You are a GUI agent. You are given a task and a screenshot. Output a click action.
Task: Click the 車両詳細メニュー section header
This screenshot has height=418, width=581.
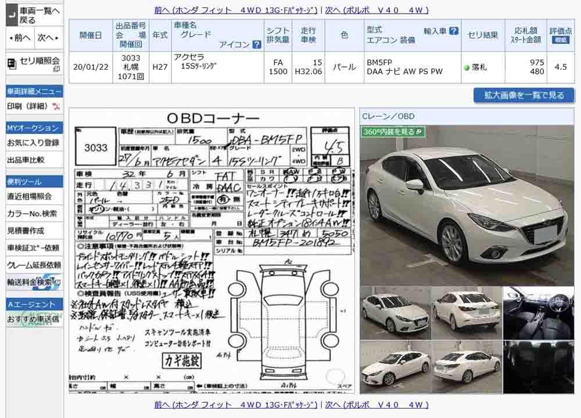[34, 92]
